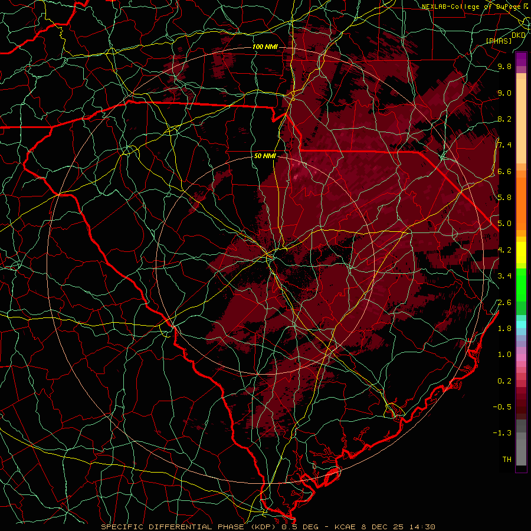Click the 5.0 legend value
The image size is (531, 531).
(x=504, y=224)
